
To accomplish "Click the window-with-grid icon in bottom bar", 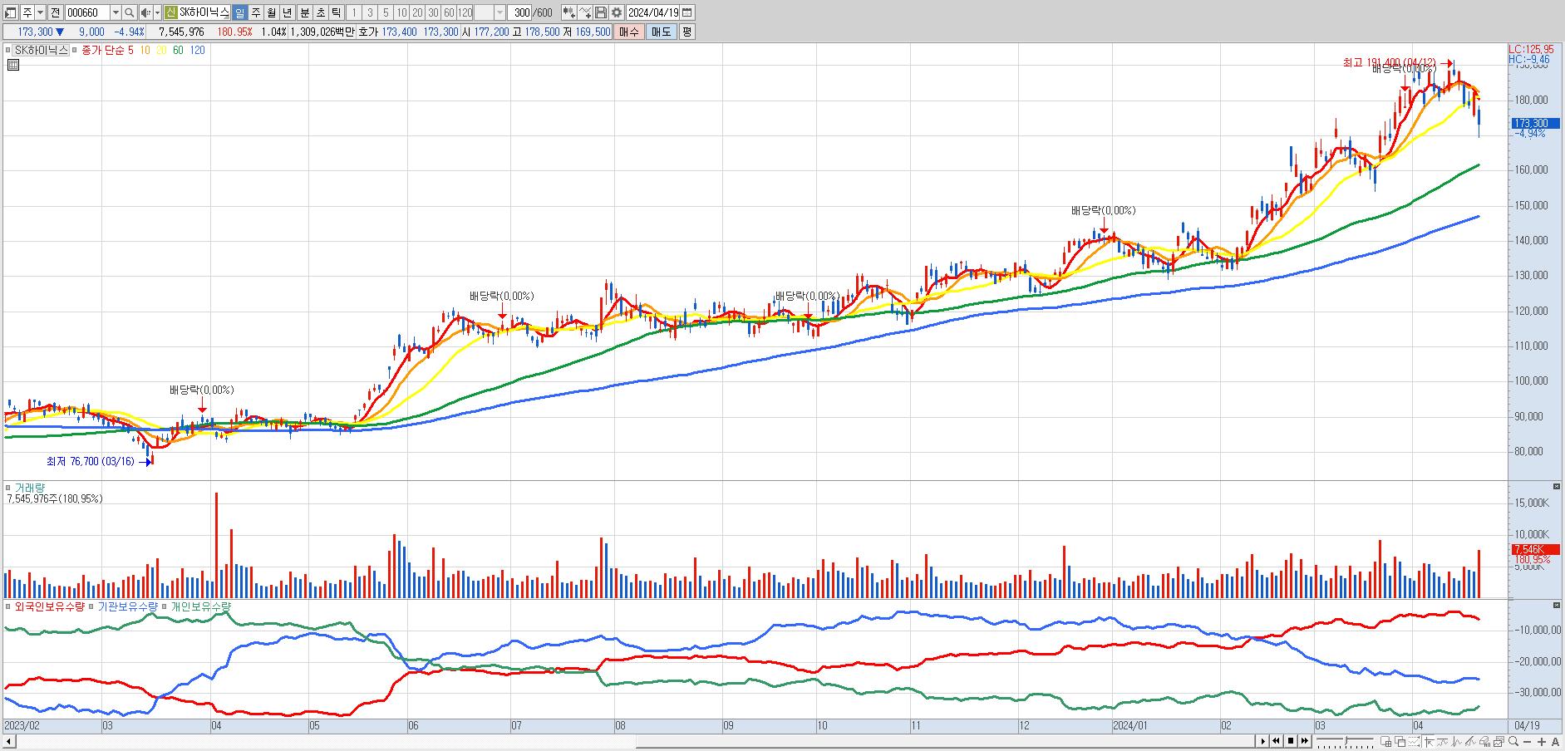I will tap(1385, 741).
